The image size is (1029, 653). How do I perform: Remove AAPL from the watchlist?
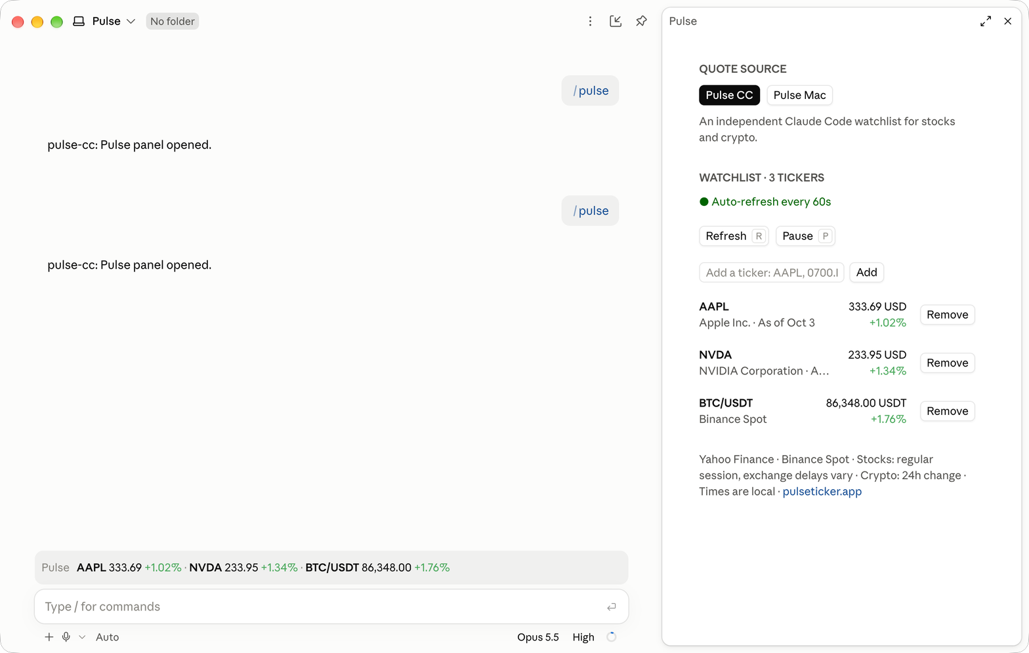[x=947, y=315]
